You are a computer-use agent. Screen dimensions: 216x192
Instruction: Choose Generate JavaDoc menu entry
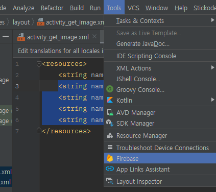click(160, 44)
